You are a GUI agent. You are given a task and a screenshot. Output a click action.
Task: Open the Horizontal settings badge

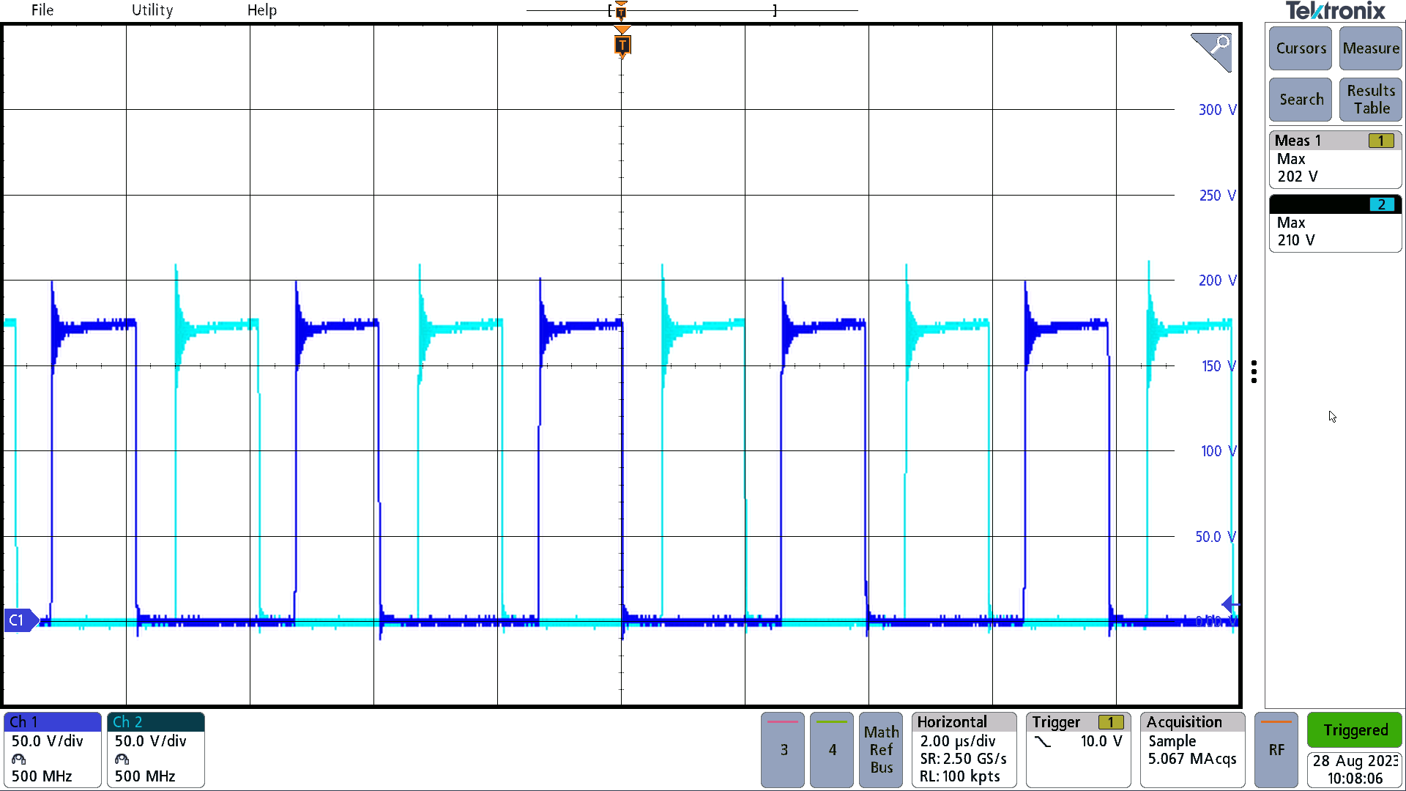(x=964, y=750)
